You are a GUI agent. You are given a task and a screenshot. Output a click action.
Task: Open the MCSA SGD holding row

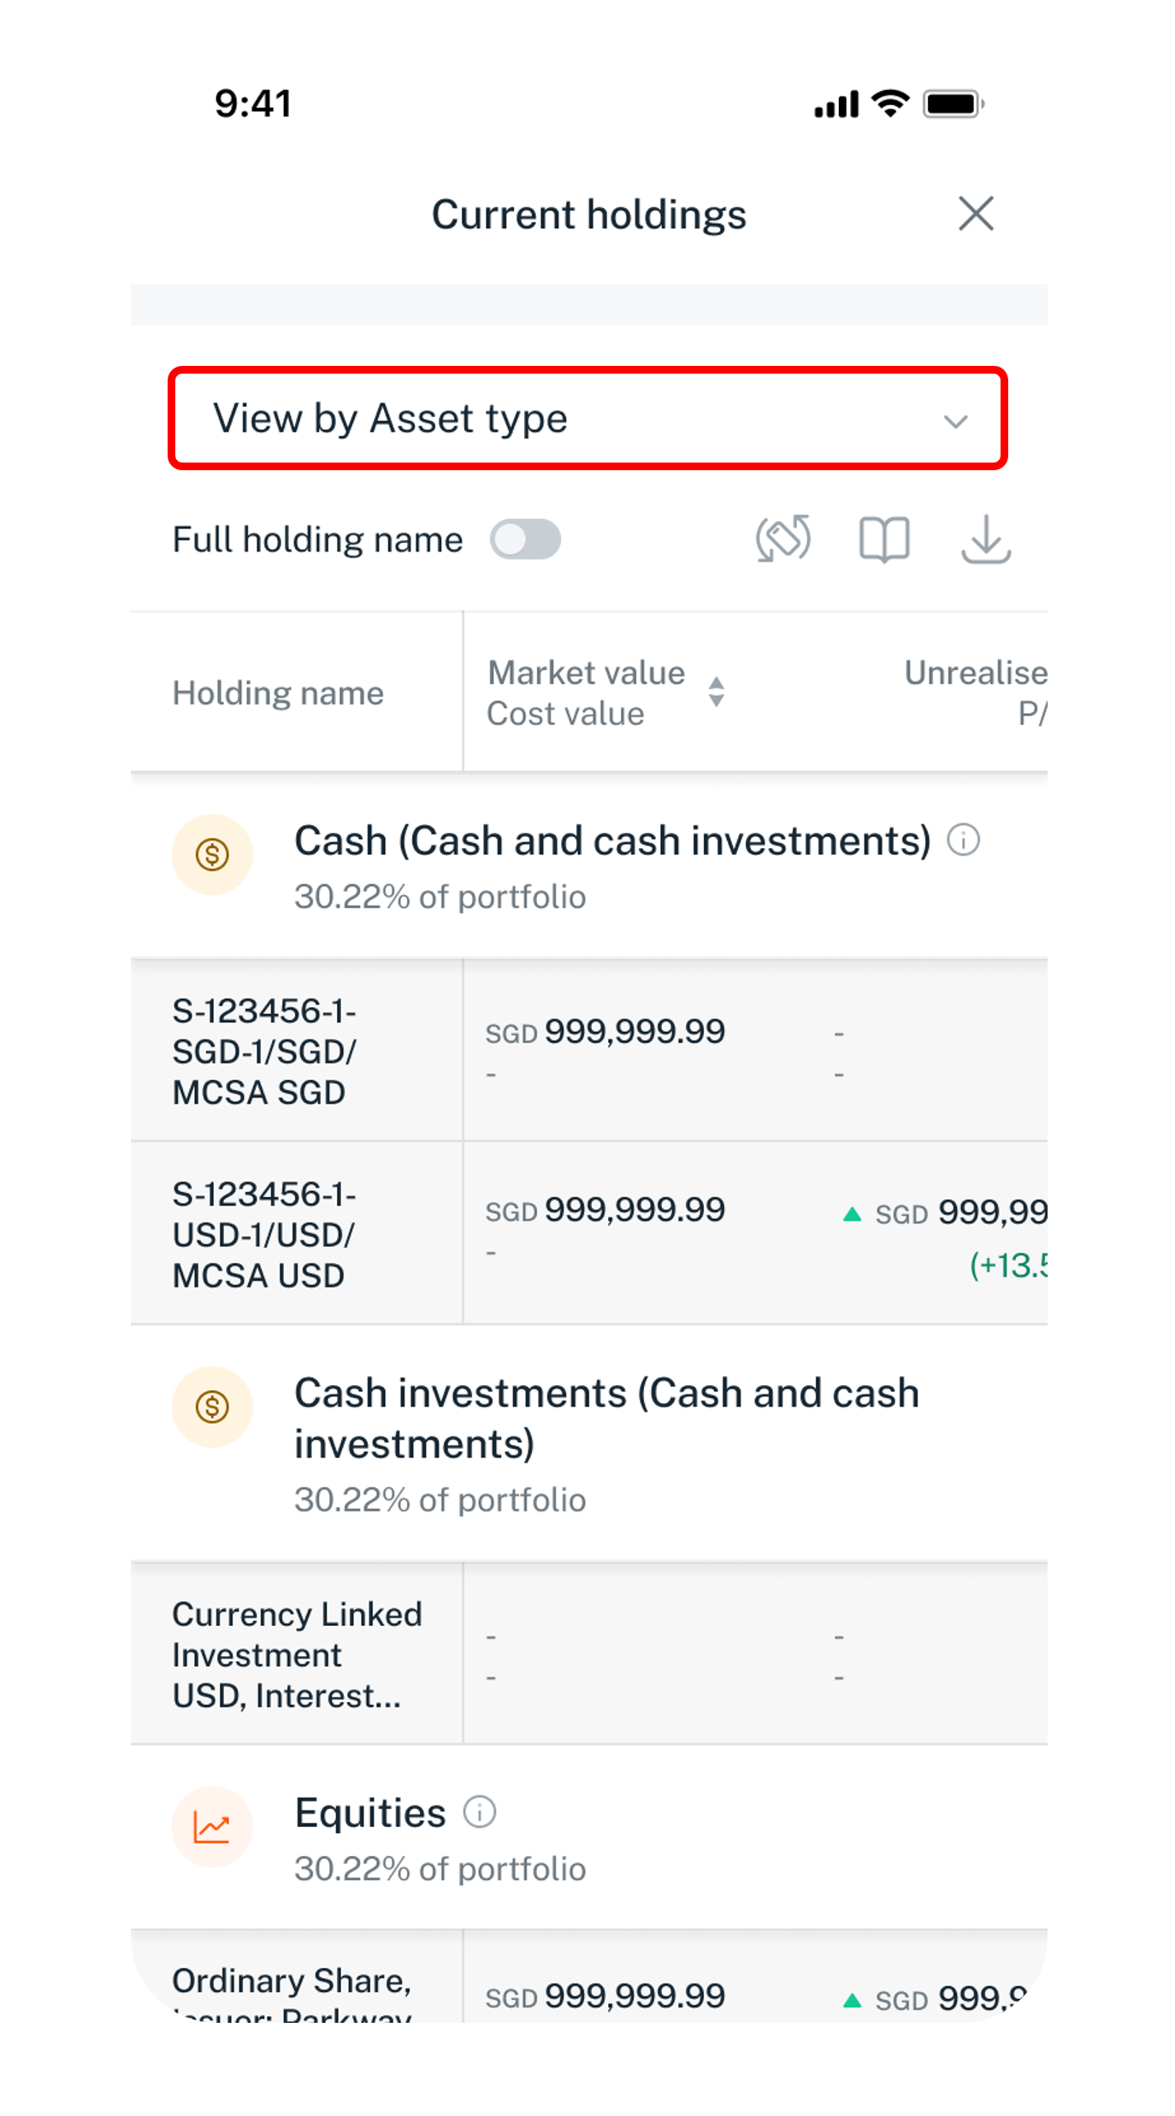pos(265,1051)
